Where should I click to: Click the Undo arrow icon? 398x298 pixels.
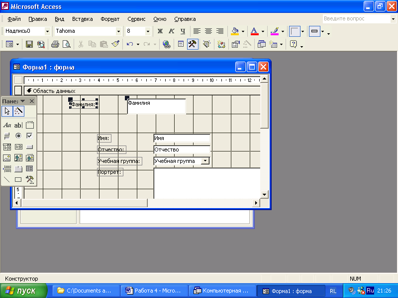pos(130,44)
